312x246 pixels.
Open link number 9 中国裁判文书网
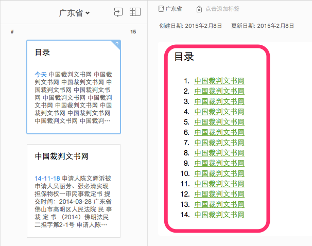[219, 164]
